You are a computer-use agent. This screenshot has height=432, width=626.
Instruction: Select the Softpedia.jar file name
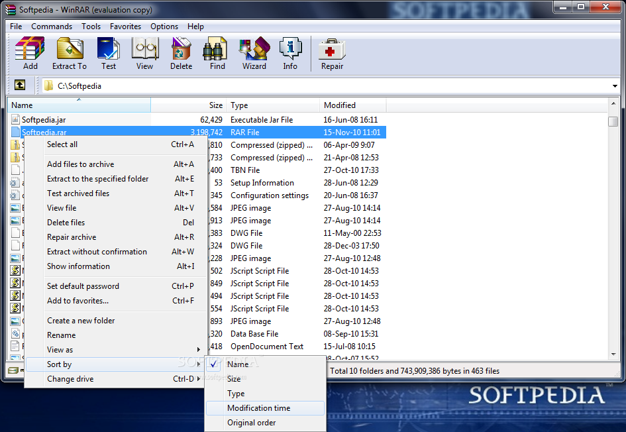coord(44,120)
